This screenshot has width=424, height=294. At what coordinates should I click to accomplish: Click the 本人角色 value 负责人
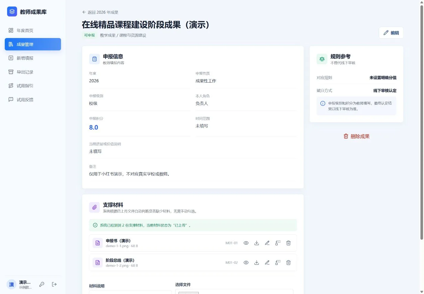pos(202,103)
